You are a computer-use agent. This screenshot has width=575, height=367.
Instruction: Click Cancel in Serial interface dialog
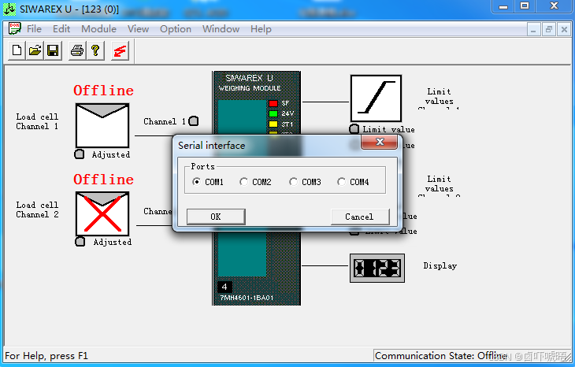[x=360, y=217]
